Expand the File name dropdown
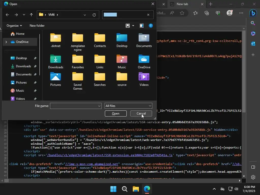The width and height of the screenshot is (260, 195). pos(99,106)
